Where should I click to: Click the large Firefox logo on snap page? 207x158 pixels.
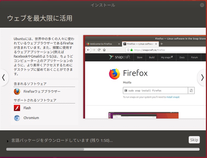click(x=114, y=74)
